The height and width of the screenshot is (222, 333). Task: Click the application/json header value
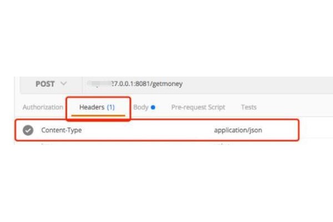coord(238,130)
